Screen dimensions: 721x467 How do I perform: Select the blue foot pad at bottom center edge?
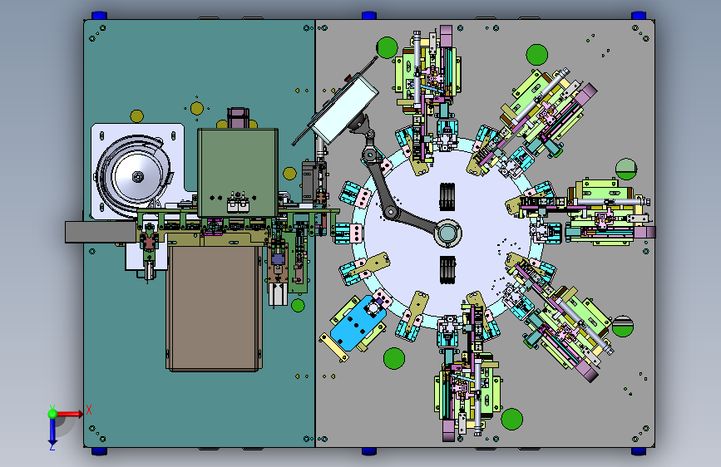[x=368, y=451]
